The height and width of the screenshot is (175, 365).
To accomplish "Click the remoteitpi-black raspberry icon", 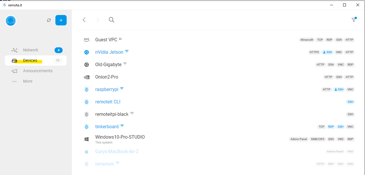I will pyautogui.click(x=86, y=114).
